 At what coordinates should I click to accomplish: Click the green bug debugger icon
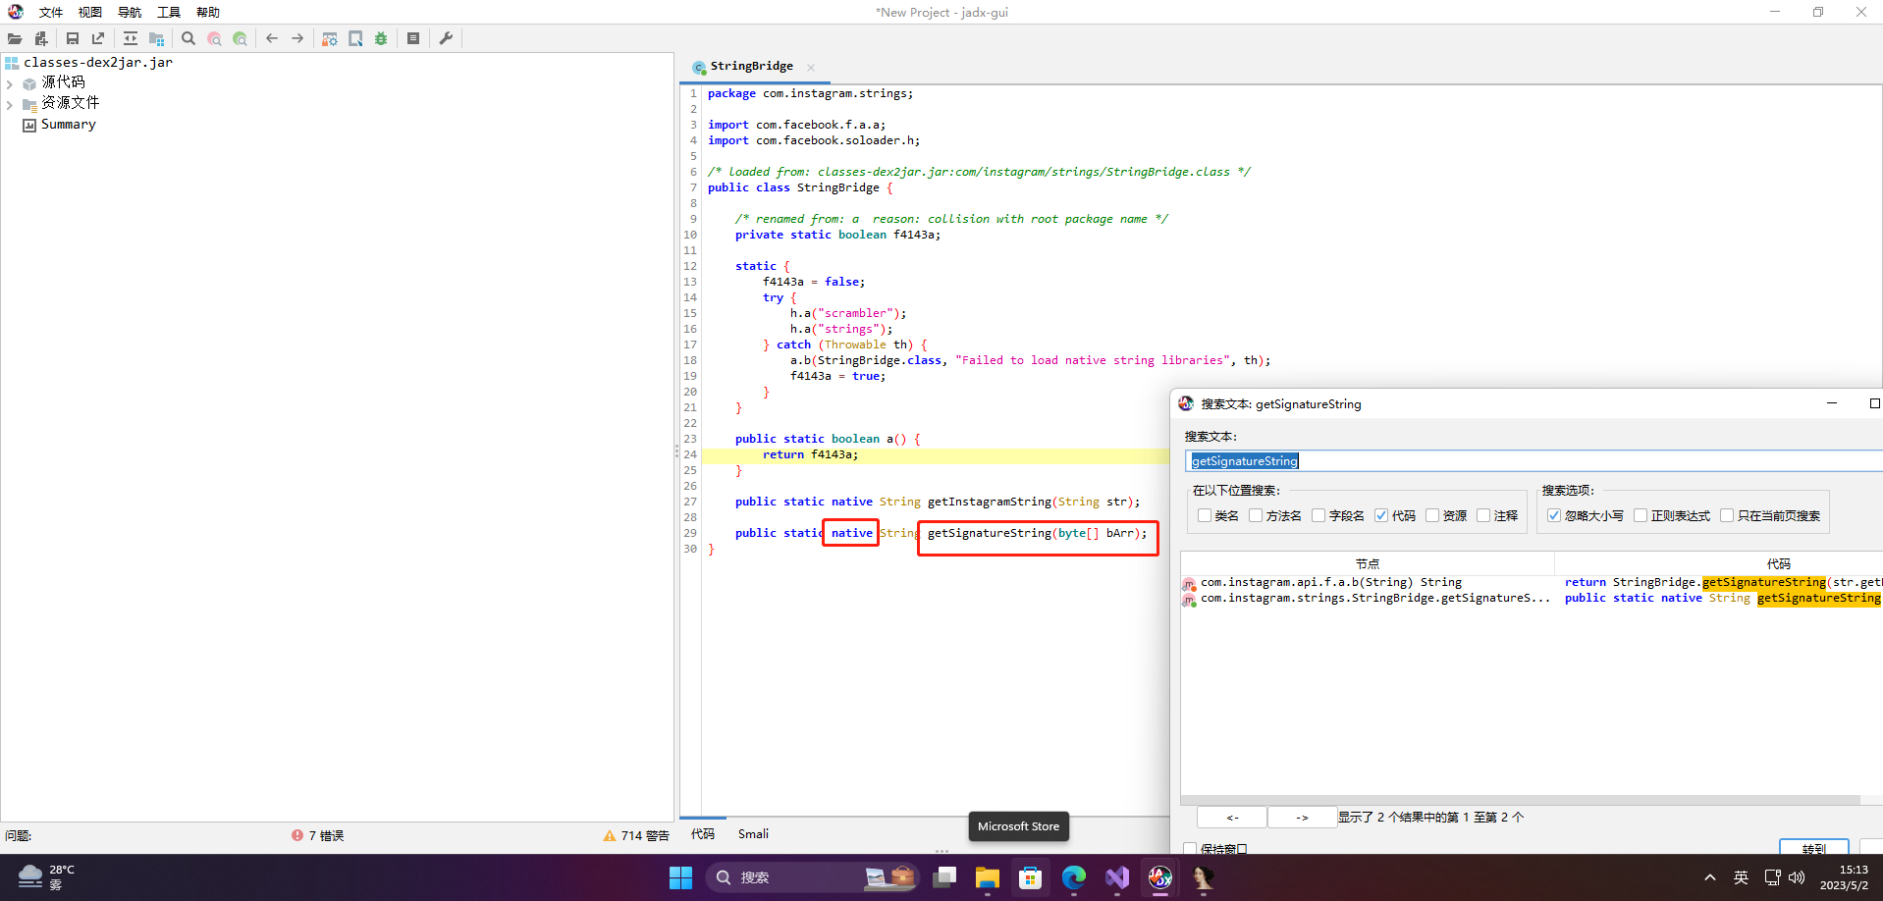click(381, 38)
